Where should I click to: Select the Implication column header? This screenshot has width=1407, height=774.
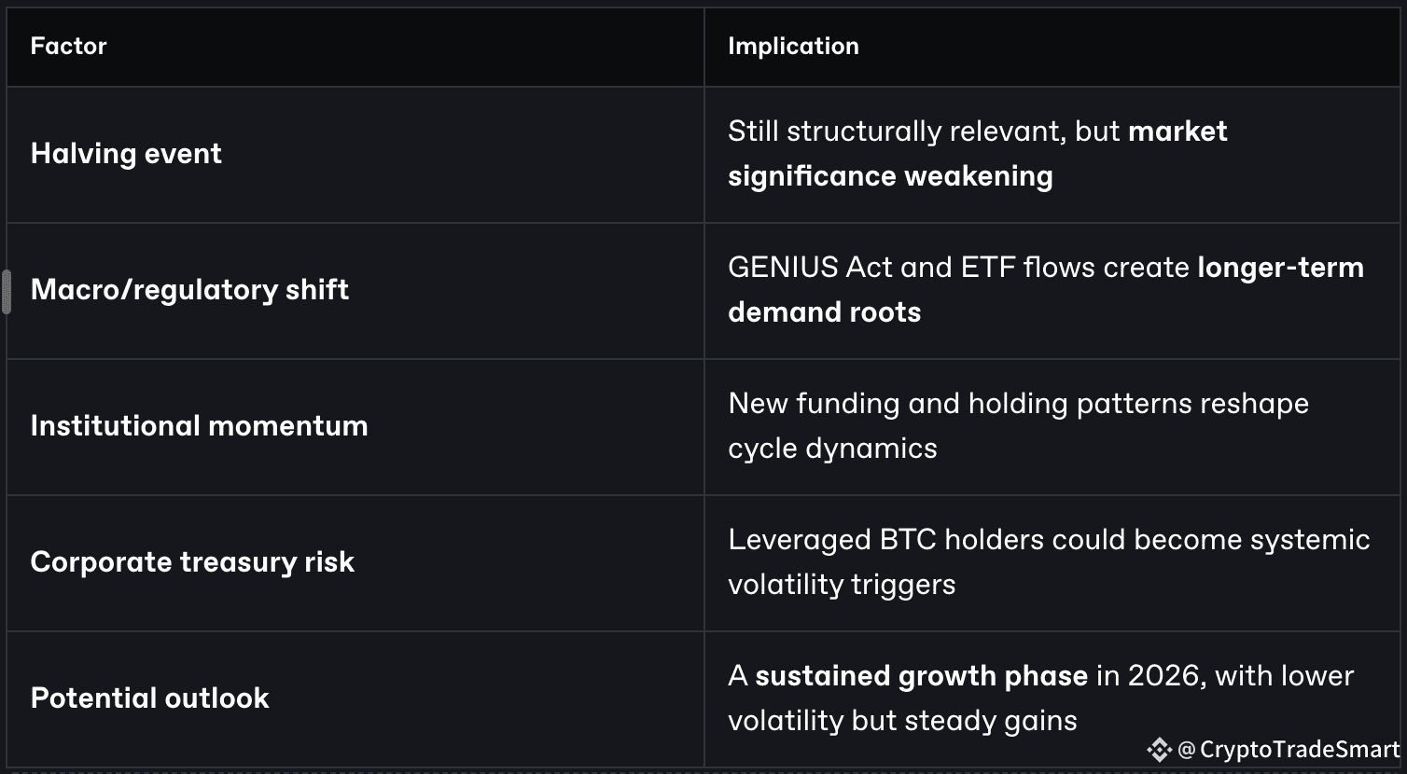click(793, 46)
